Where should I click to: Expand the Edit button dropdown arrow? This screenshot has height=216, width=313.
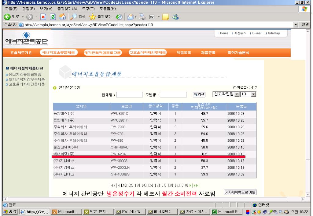click(159, 17)
